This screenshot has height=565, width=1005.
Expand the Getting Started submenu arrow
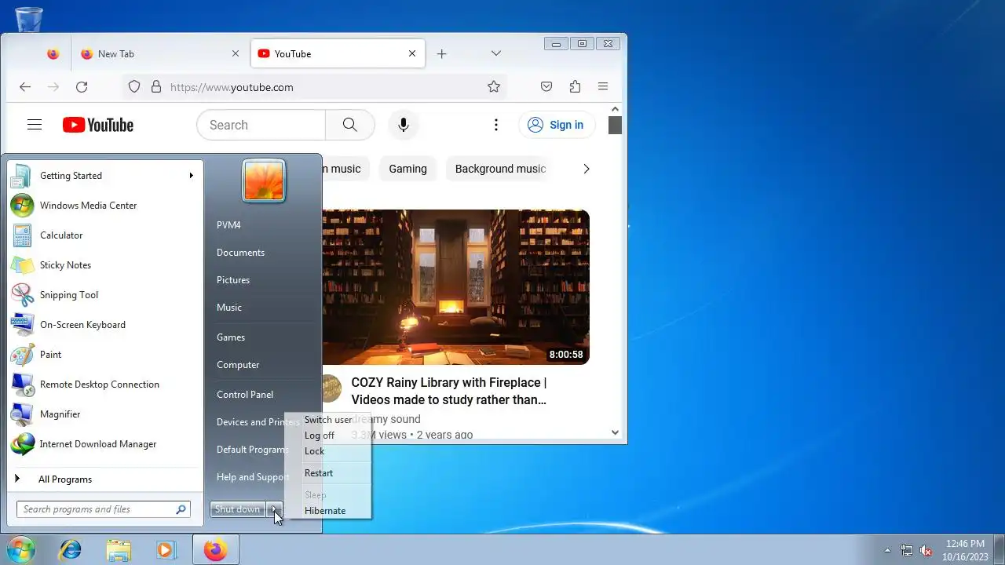(191, 176)
